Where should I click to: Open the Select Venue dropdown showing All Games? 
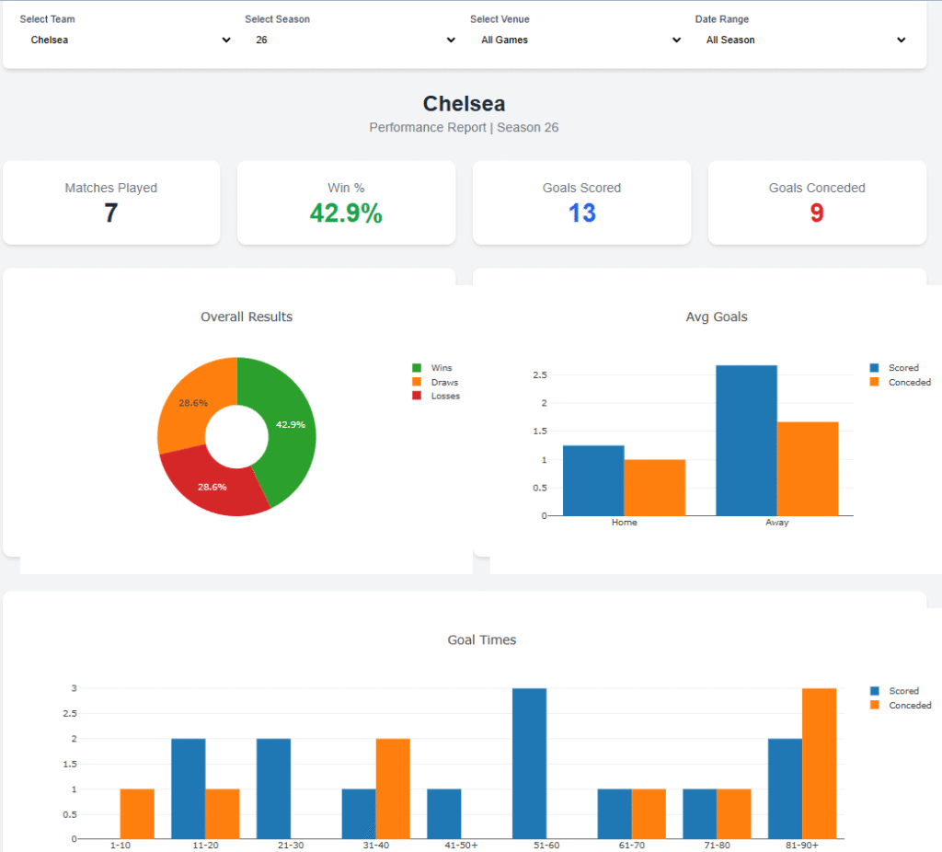[x=579, y=40]
